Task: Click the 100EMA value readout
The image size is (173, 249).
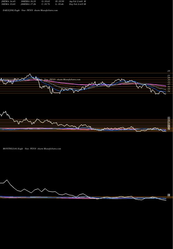Action: [x=28, y=1]
